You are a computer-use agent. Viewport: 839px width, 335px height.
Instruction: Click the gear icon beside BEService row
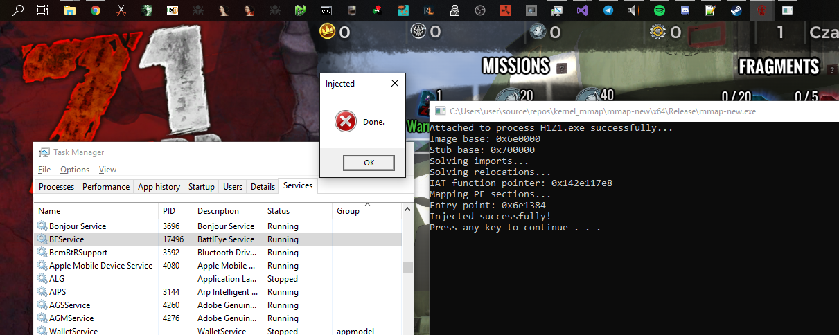tap(42, 239)
